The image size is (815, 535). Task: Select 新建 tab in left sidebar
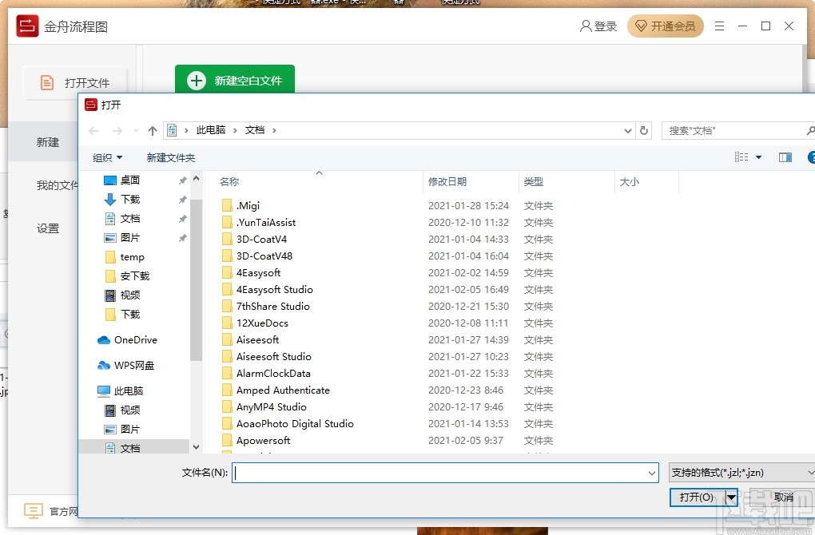click(47, 142)
